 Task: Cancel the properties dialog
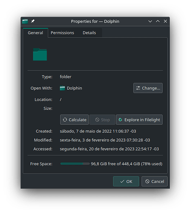pos(155,181)
